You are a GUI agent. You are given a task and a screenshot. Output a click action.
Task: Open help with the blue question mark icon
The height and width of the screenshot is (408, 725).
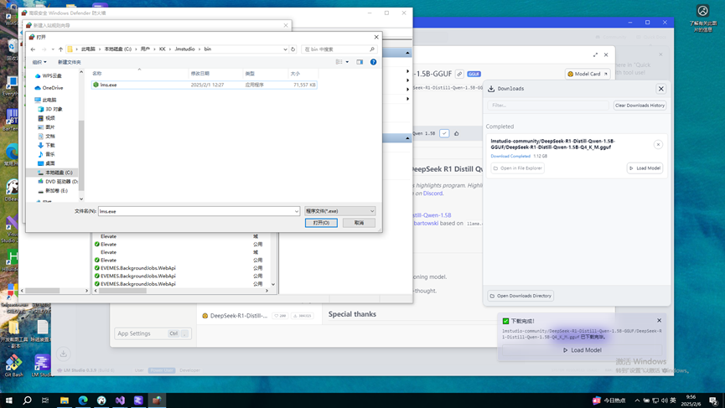tap(373, 62)
